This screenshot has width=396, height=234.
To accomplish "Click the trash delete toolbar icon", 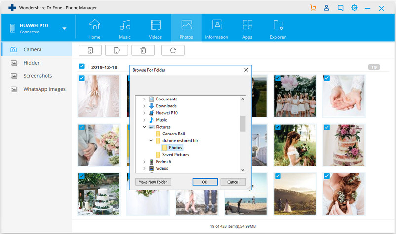I will [x=143, y=50].
